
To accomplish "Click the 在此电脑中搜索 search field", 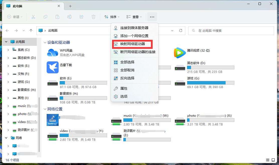I will click(231, 30).
